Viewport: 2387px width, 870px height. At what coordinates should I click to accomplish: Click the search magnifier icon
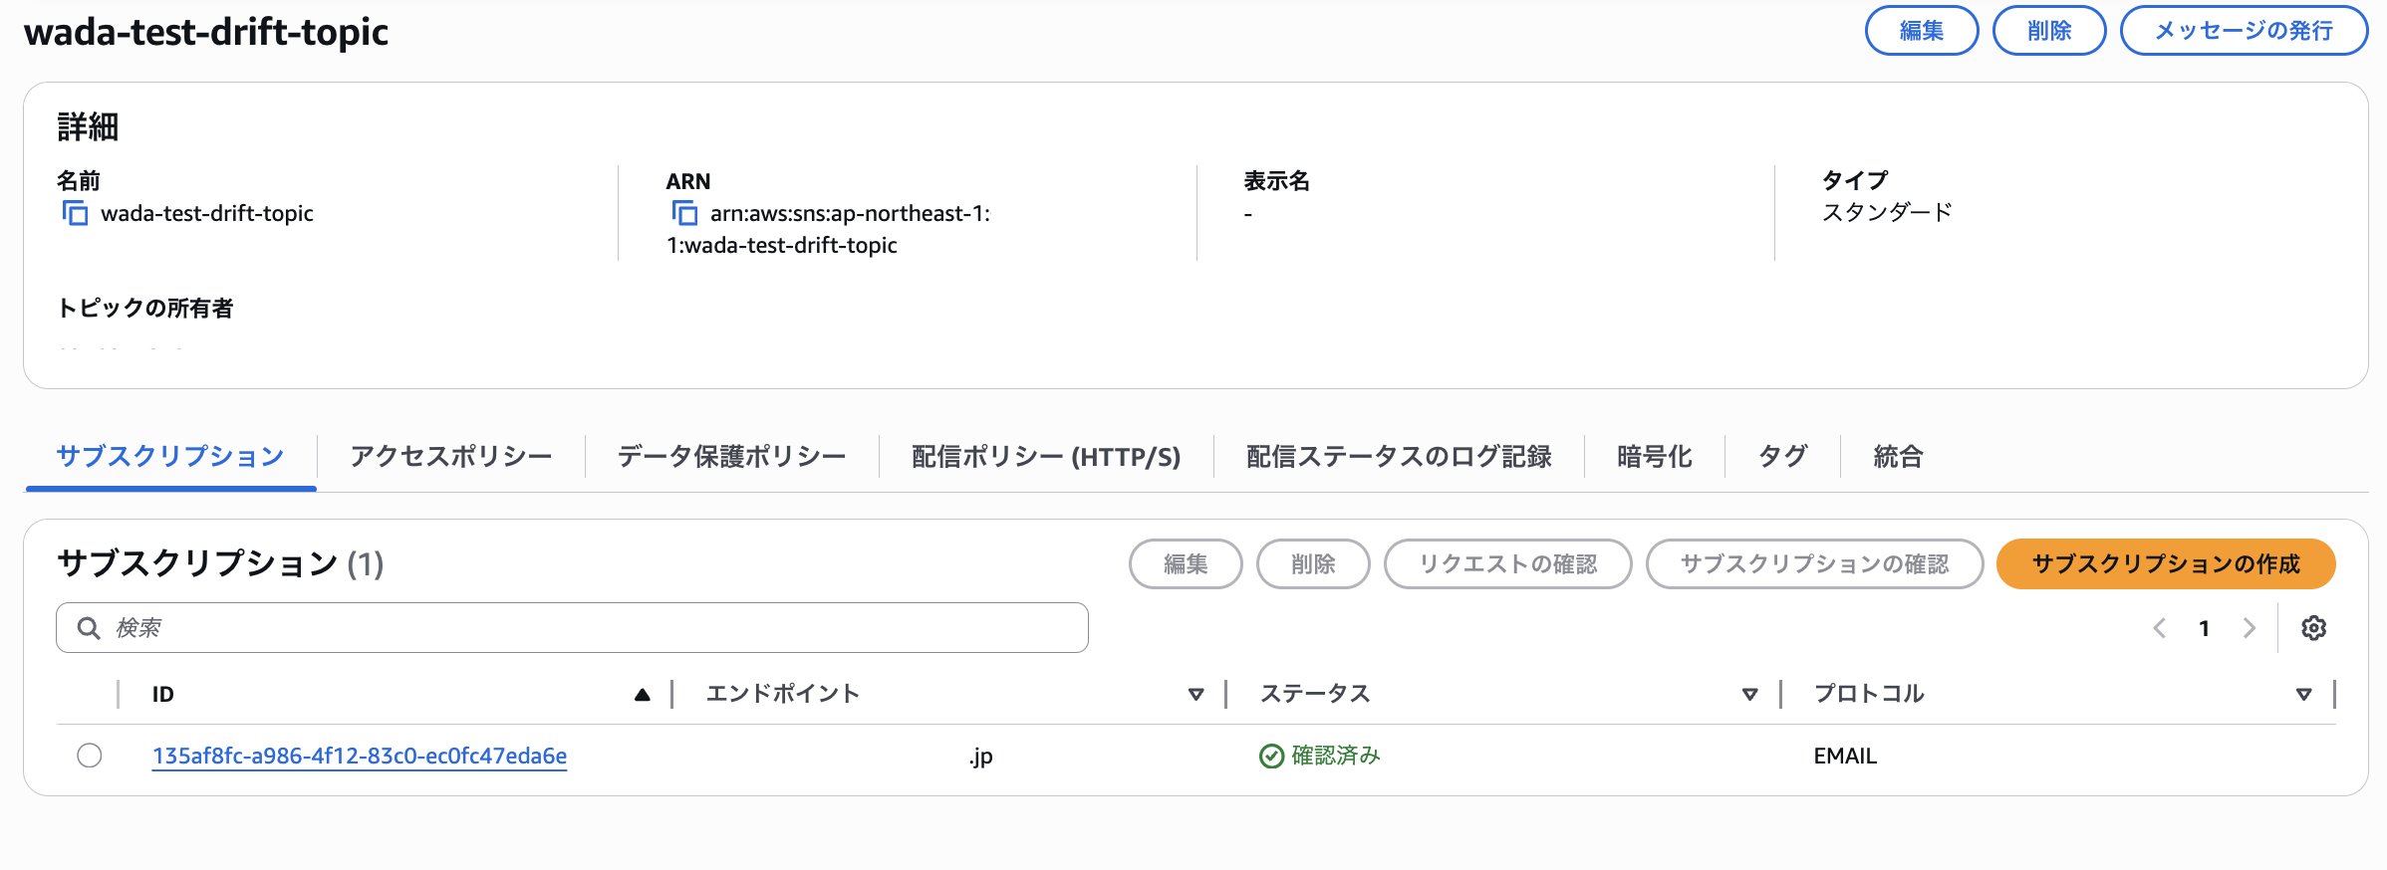[x=89, y=628]
